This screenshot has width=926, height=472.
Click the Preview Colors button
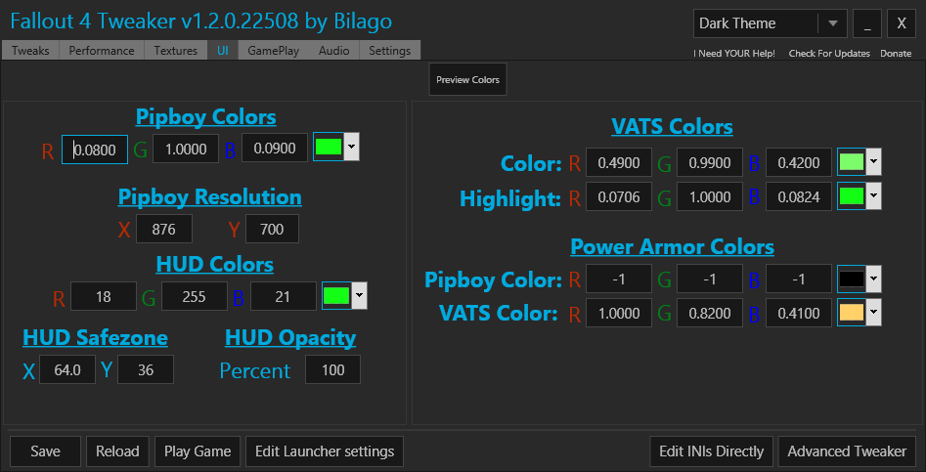coord(467,80)
